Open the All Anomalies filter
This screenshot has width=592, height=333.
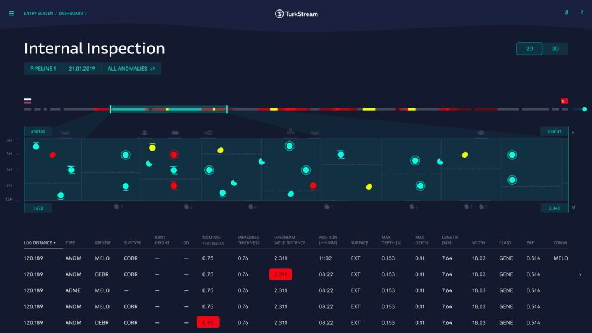[131, 69]
